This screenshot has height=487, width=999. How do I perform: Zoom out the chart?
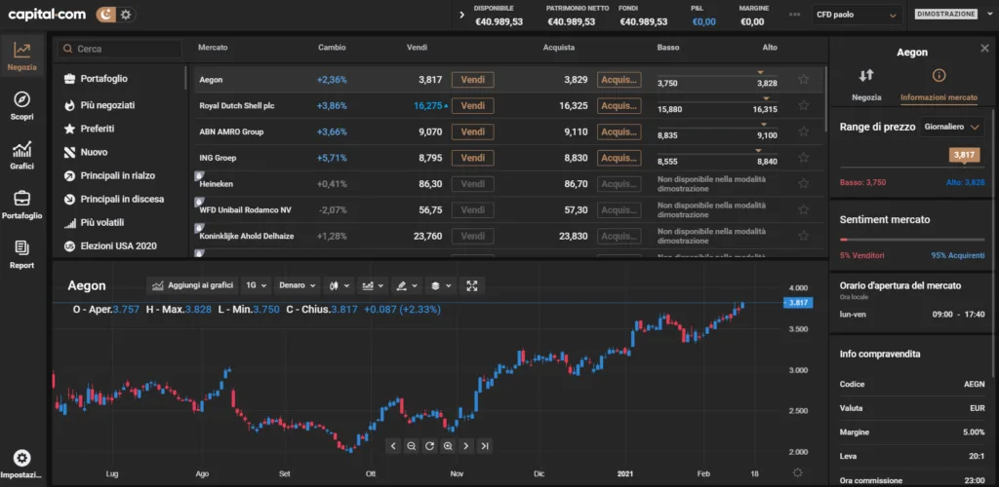pos(412,446)
